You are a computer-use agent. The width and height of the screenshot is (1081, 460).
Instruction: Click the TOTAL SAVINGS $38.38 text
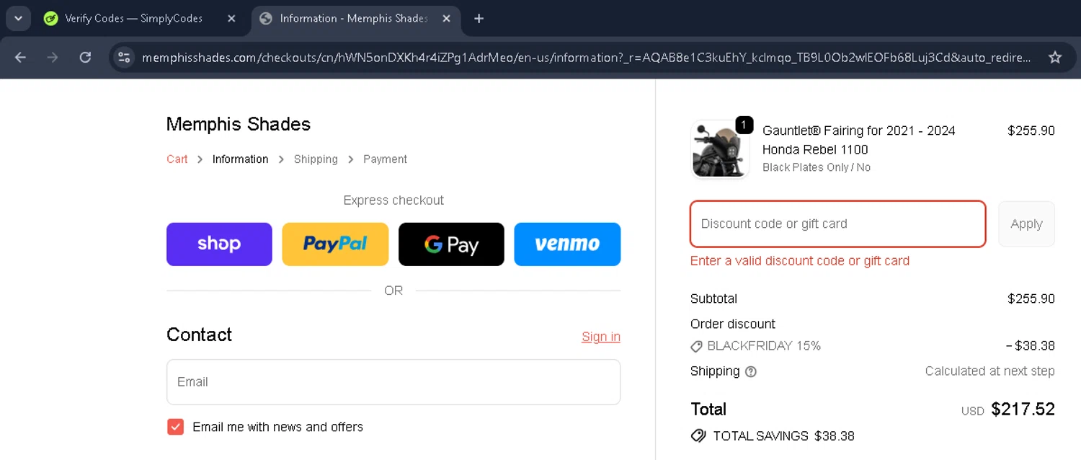click(783, 436)
